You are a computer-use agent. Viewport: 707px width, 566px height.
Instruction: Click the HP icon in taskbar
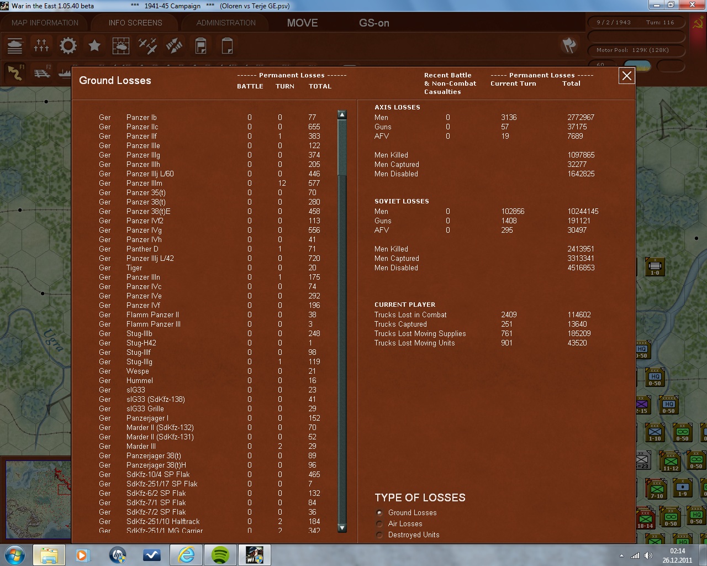tap(118, 554)
